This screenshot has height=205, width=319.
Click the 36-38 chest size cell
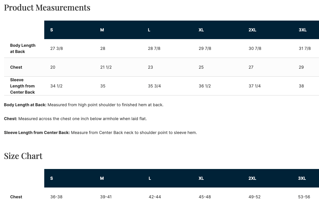[x=56, y=197]
